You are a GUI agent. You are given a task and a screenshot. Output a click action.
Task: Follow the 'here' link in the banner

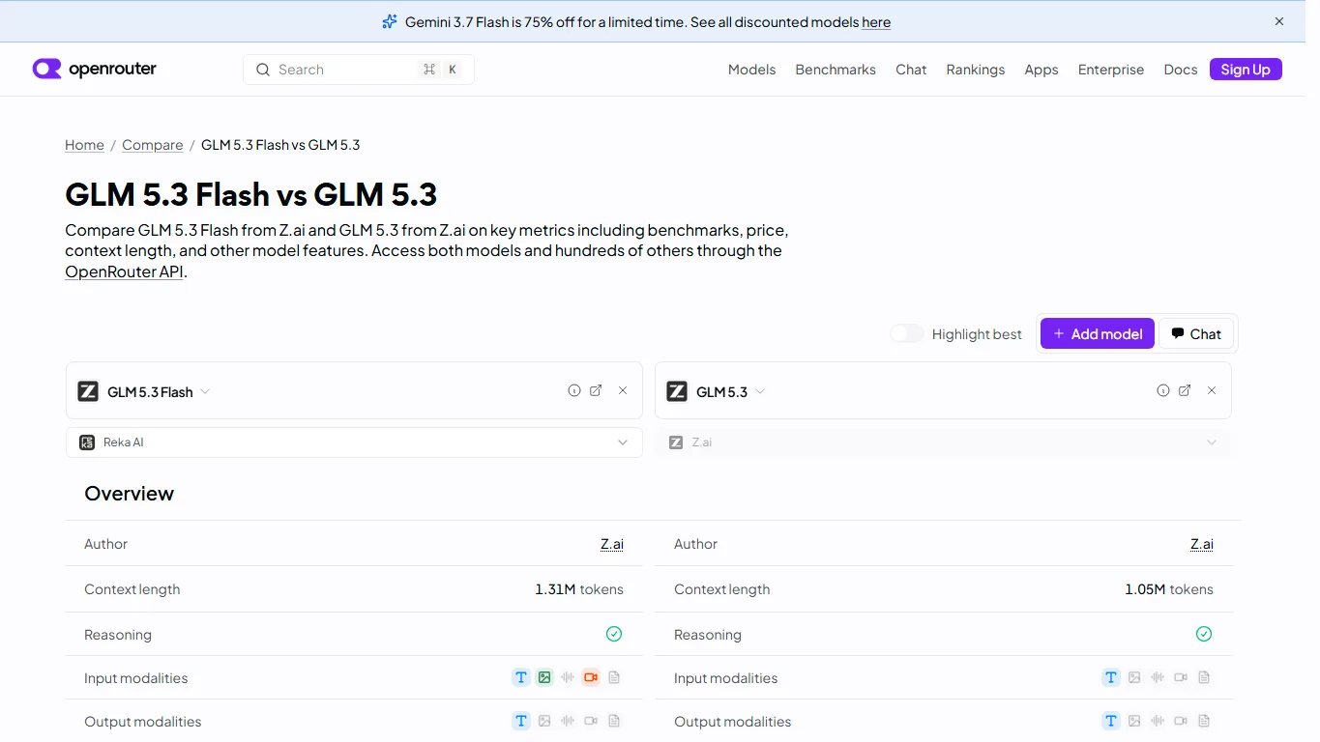tap(876, 22)
